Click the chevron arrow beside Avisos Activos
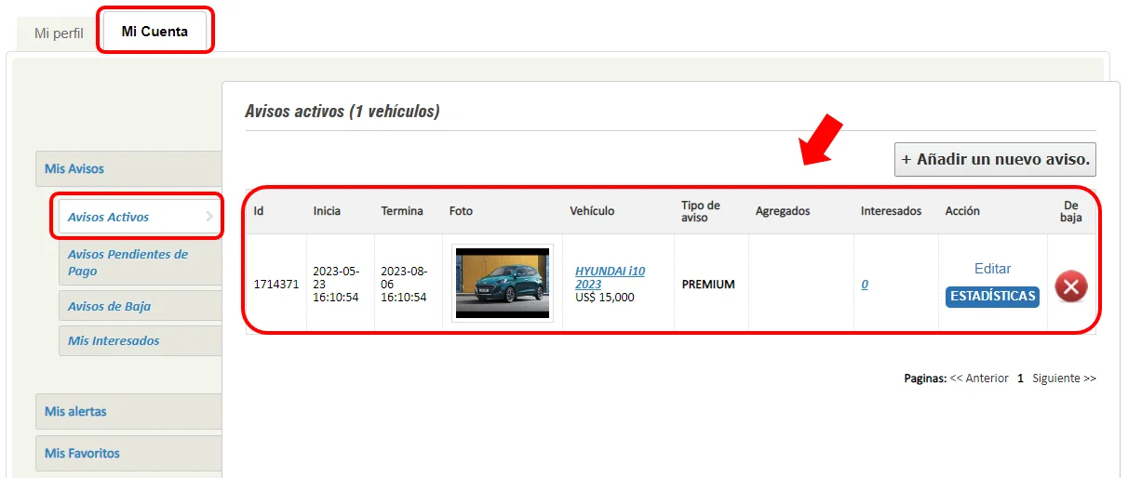The width and height of the screenshot is (1128, 478). pos(209,217)
